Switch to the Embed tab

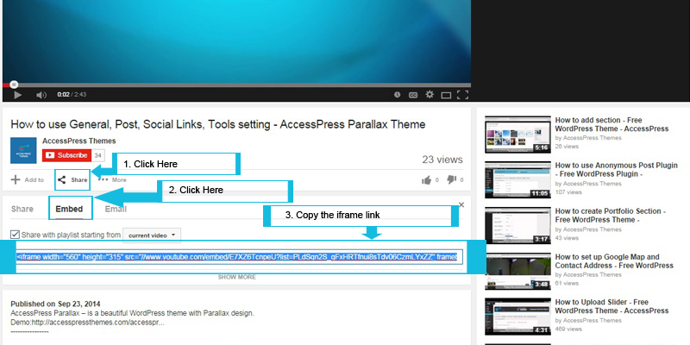[69, 209]
